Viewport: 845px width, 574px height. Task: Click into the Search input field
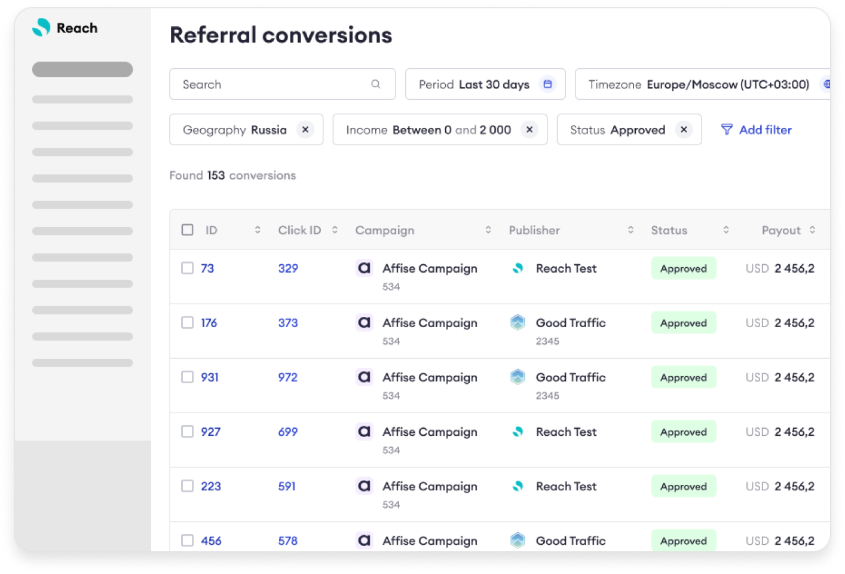[283, 84]
